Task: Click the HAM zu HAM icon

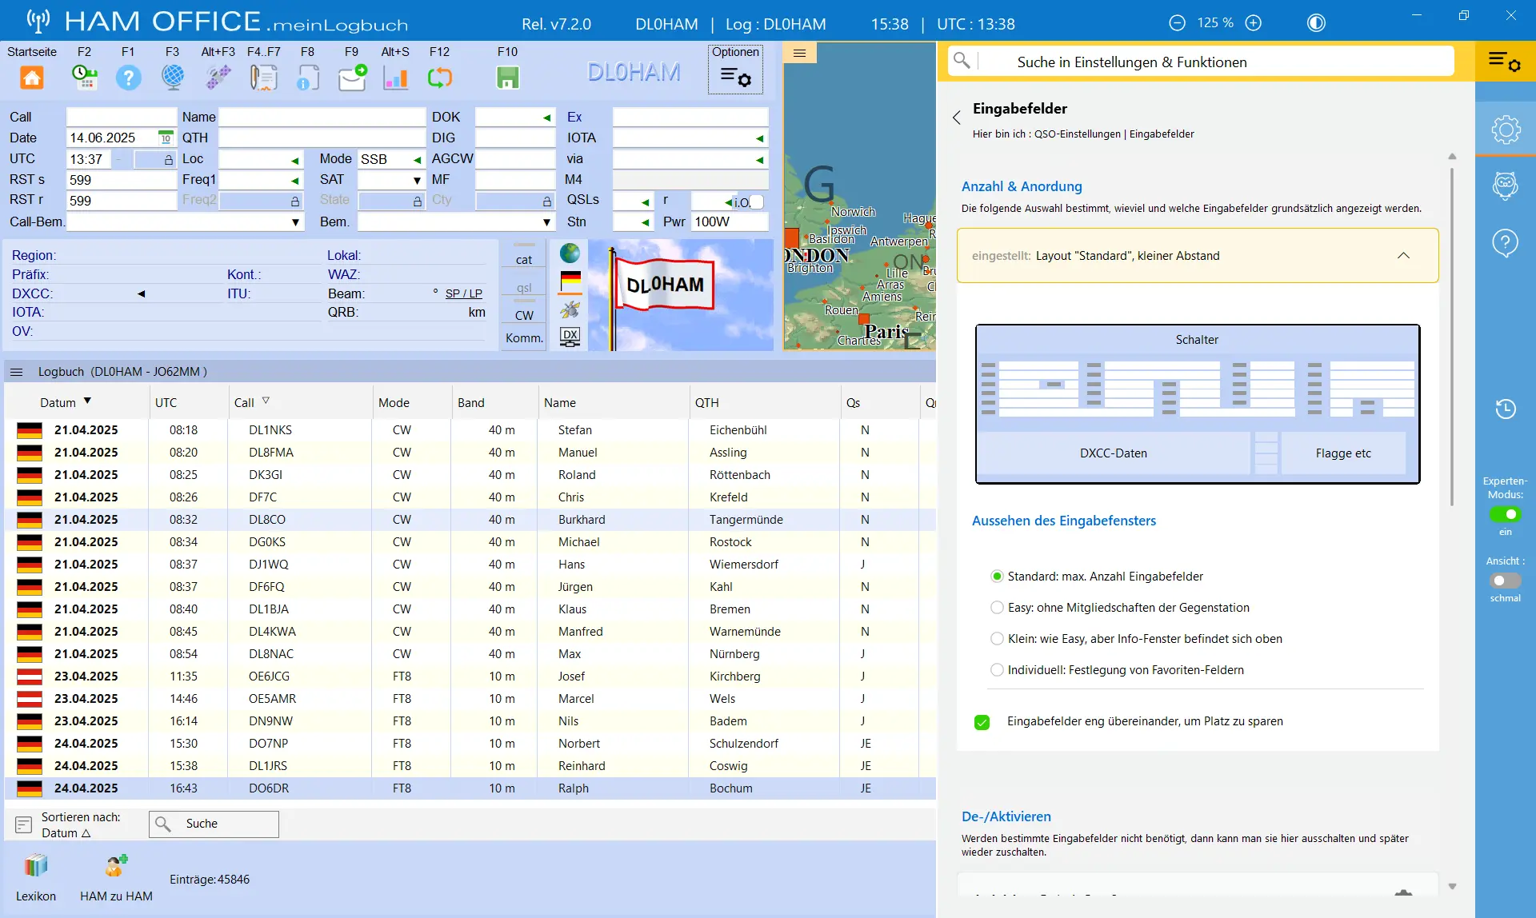Action: pos(116,866)
